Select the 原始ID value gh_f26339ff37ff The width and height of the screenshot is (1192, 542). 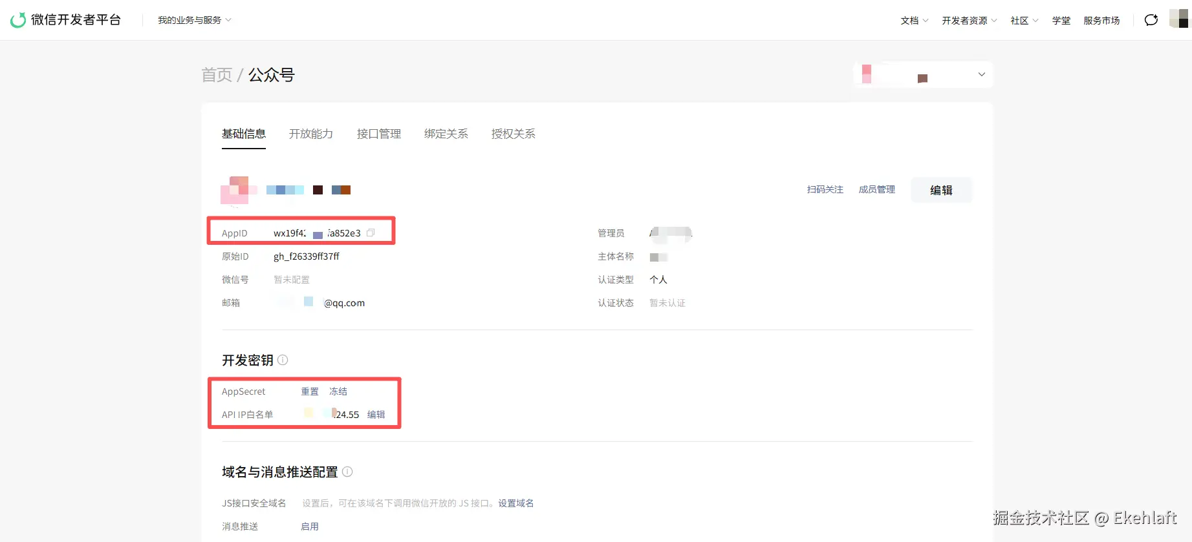click(307, 256)
